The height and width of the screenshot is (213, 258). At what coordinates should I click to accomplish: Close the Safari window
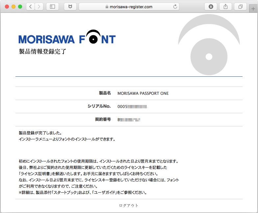[x=7, y=7]
